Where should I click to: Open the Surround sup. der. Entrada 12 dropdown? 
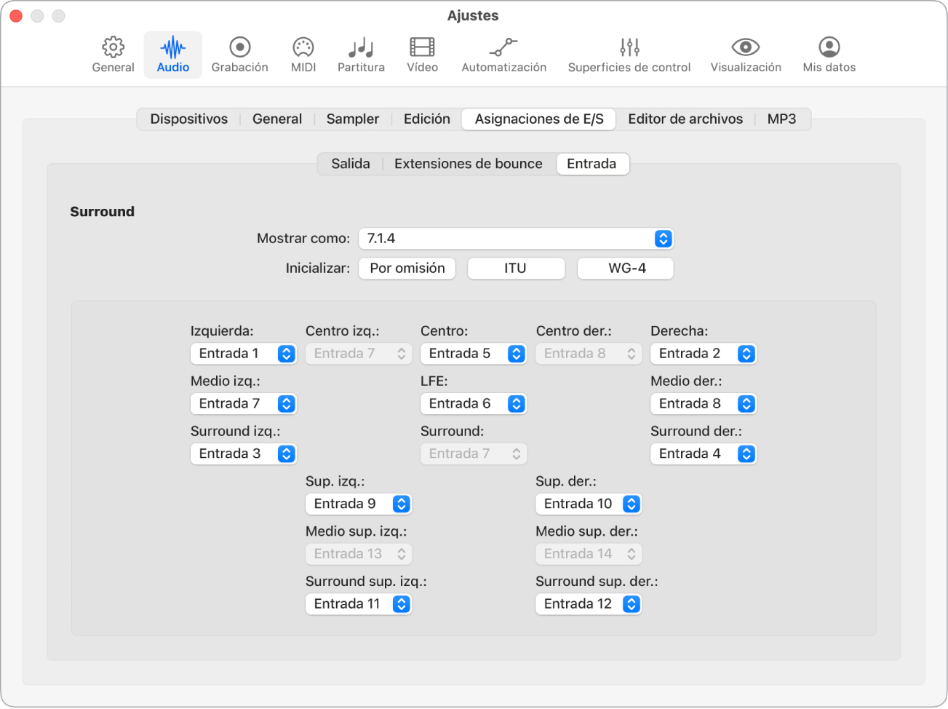tap(589, 604)
